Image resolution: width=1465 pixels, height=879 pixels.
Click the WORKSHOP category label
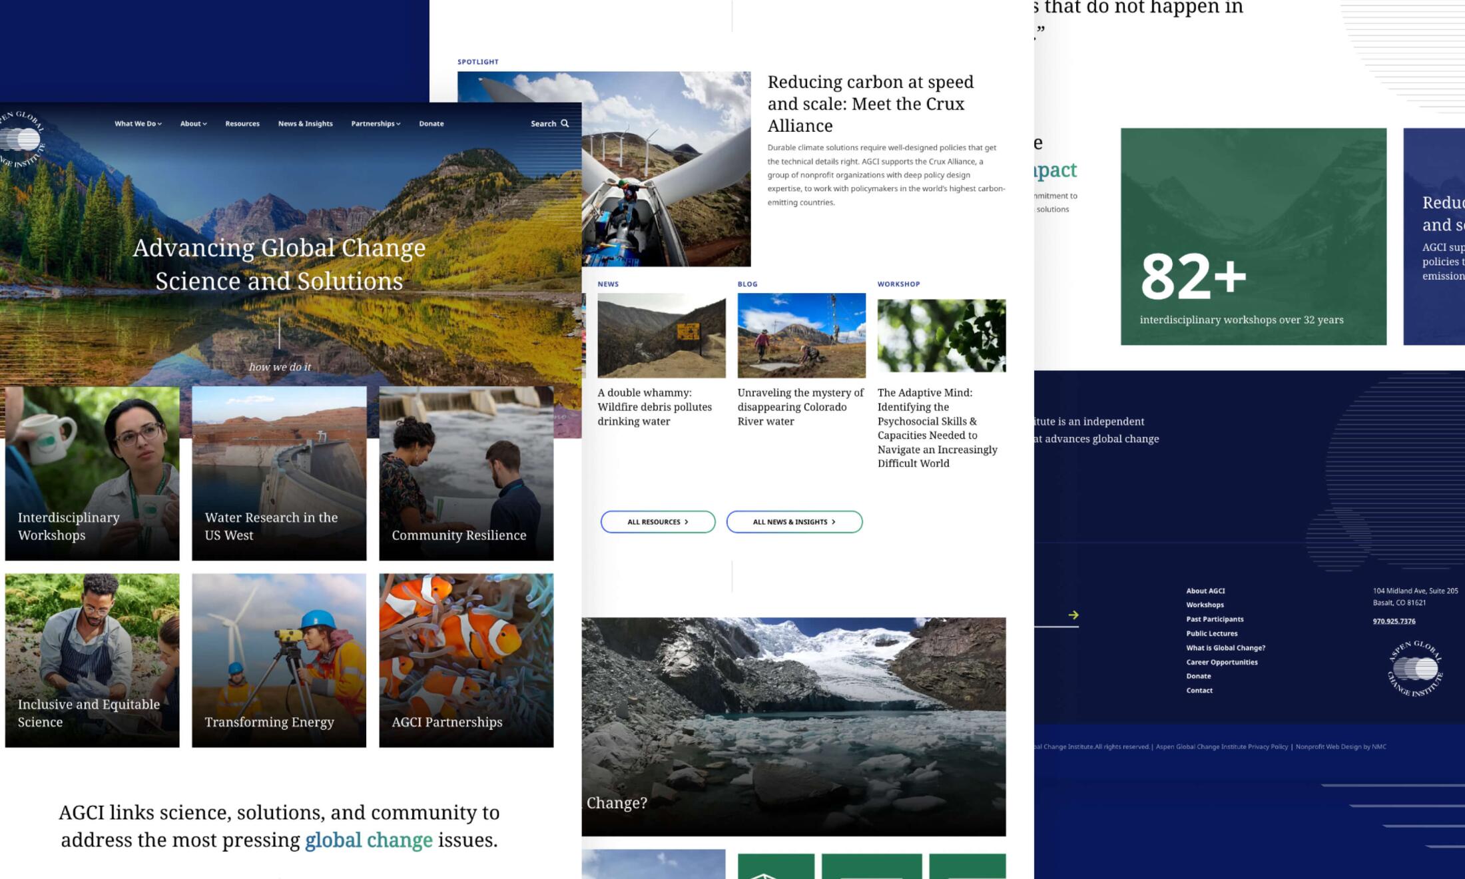[898, 284]
